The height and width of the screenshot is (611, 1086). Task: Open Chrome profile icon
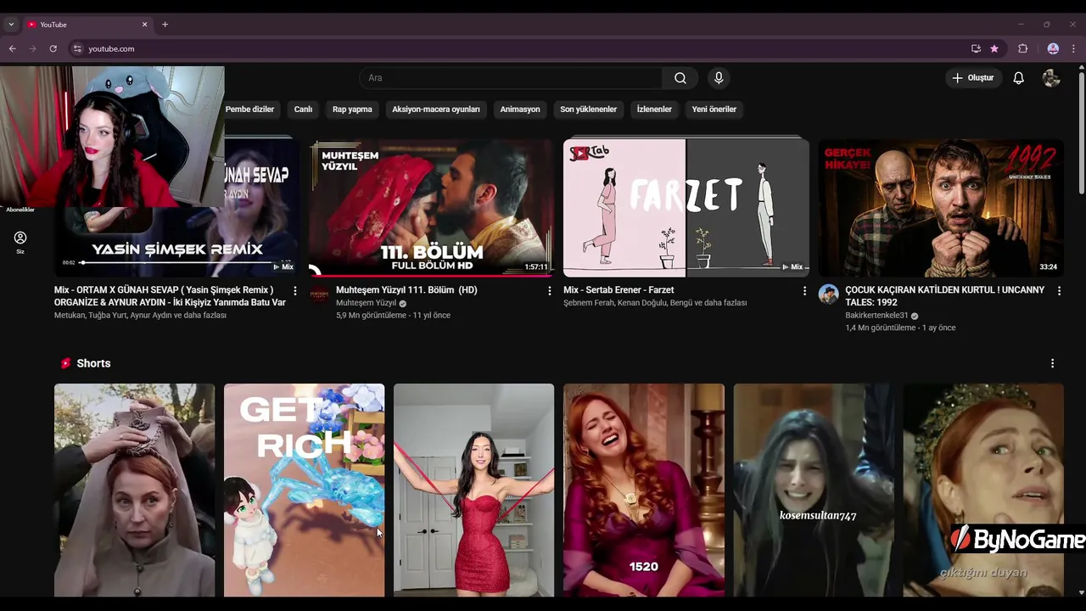(1053, 49)
